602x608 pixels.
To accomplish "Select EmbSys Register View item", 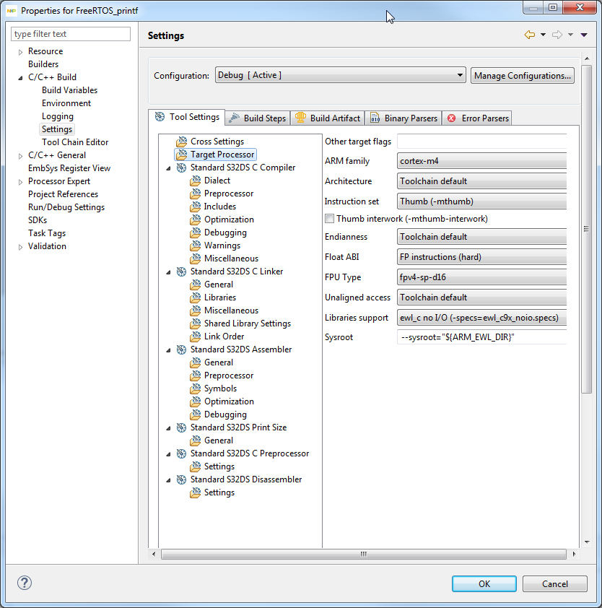I will (69, 168).
